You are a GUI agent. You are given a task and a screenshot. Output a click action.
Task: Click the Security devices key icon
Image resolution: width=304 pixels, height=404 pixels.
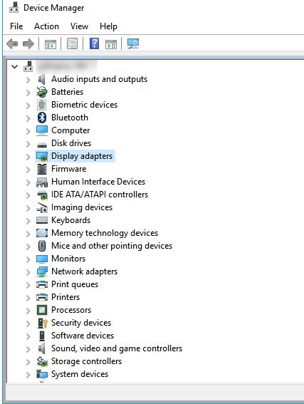tap(43, 323)
